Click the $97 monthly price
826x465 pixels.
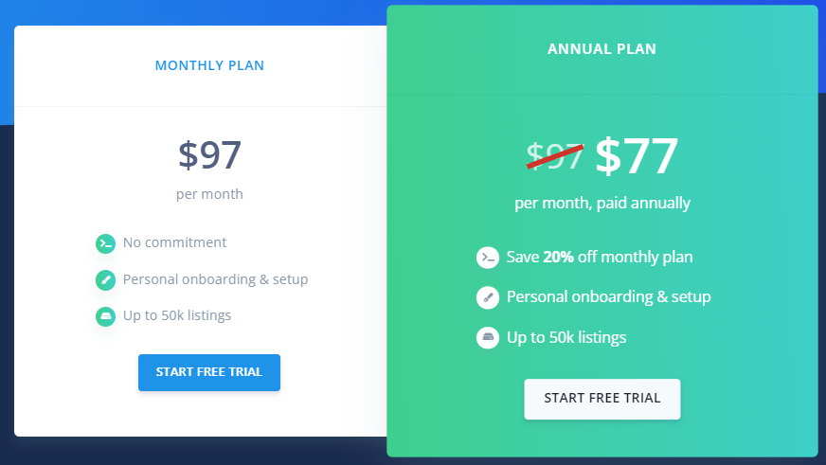click(209, 154)
